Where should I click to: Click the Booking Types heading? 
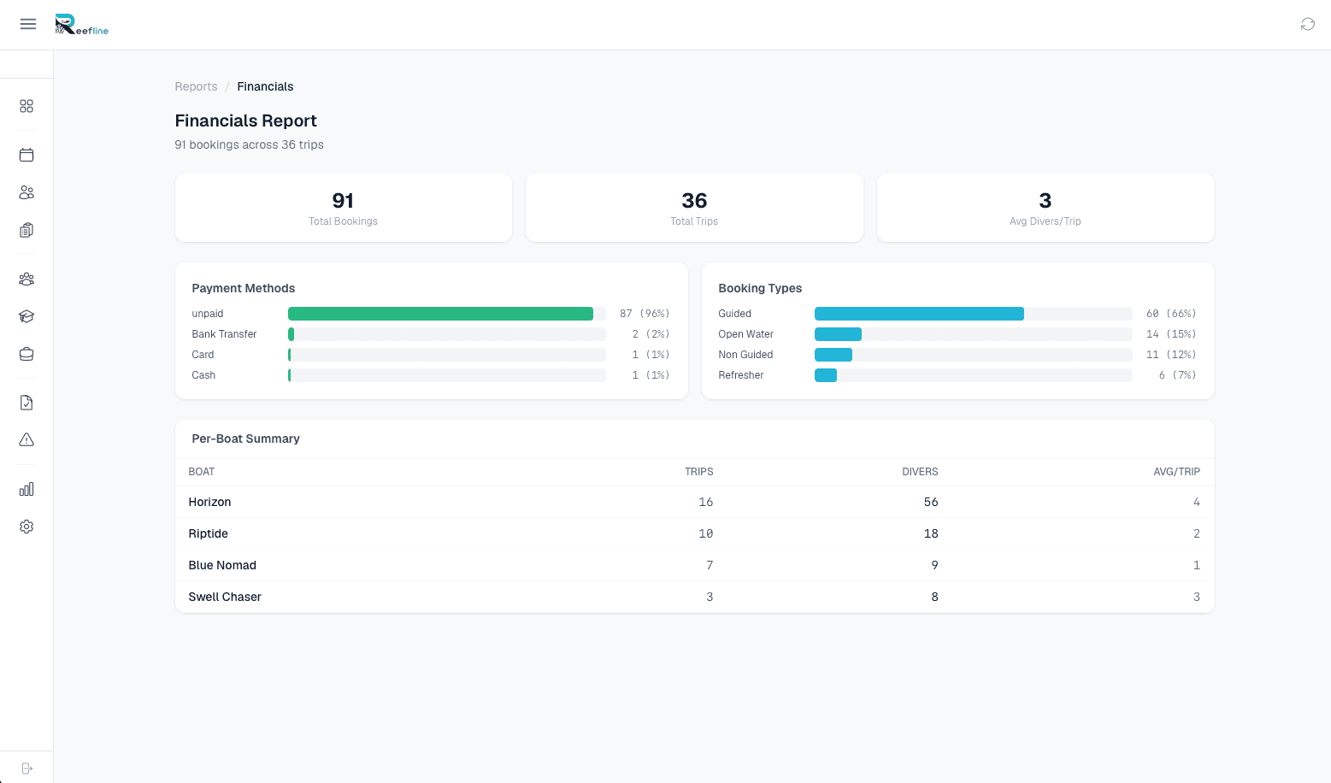point(760,288)
